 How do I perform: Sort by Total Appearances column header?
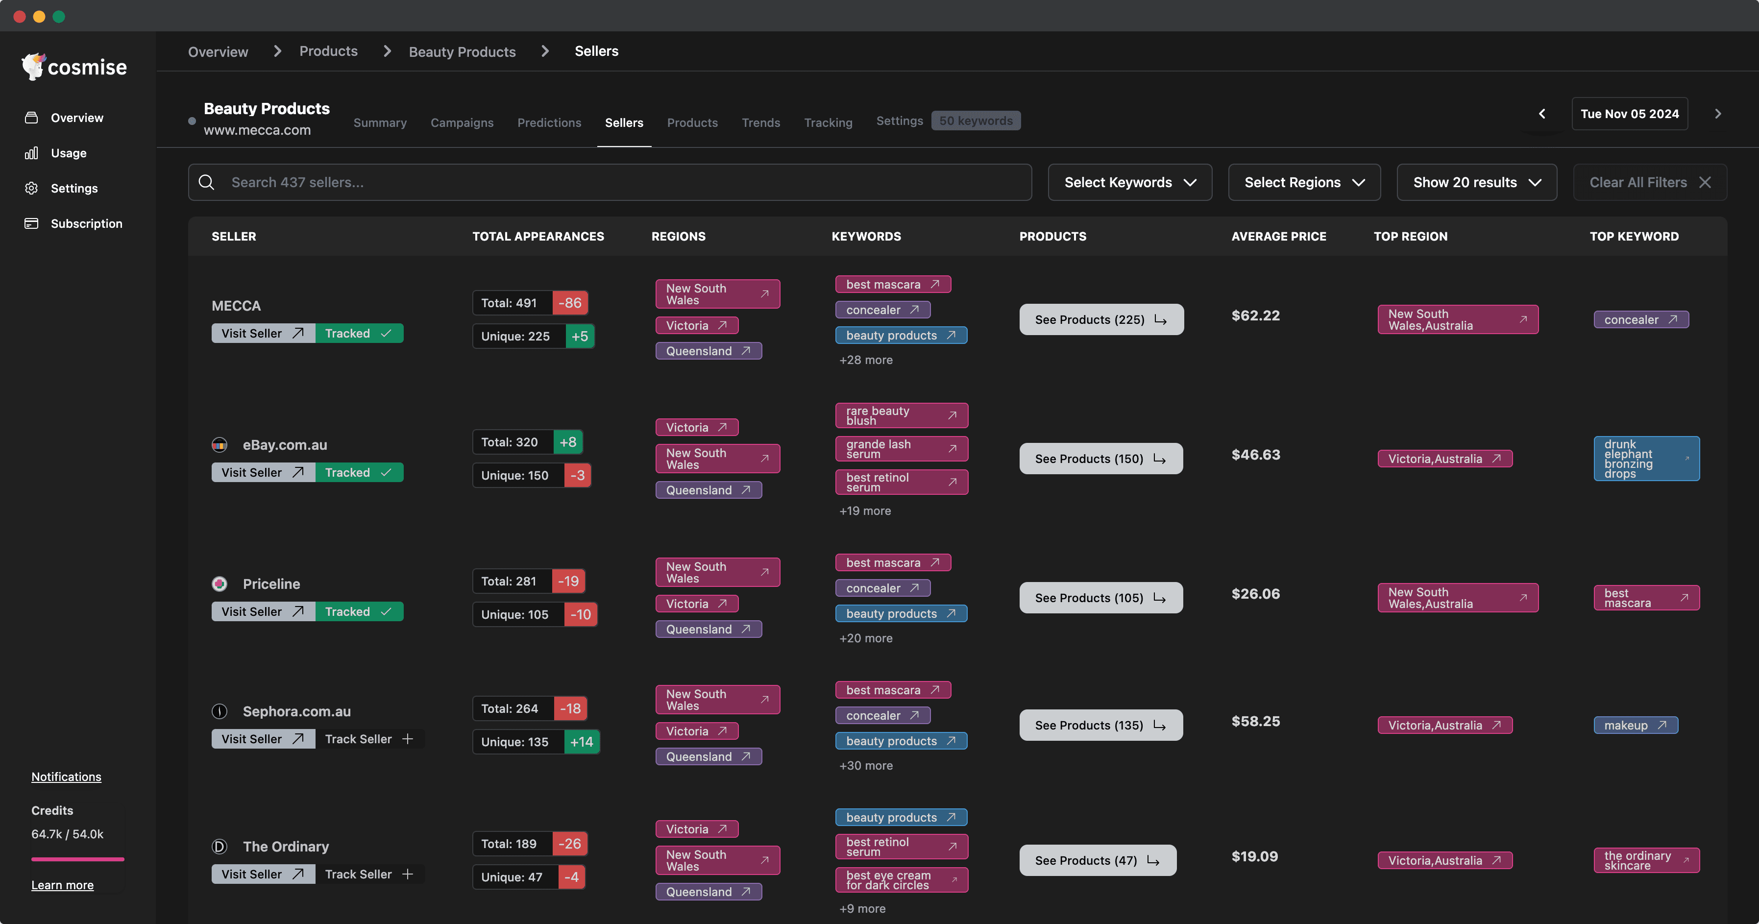[x=538, y=236]
